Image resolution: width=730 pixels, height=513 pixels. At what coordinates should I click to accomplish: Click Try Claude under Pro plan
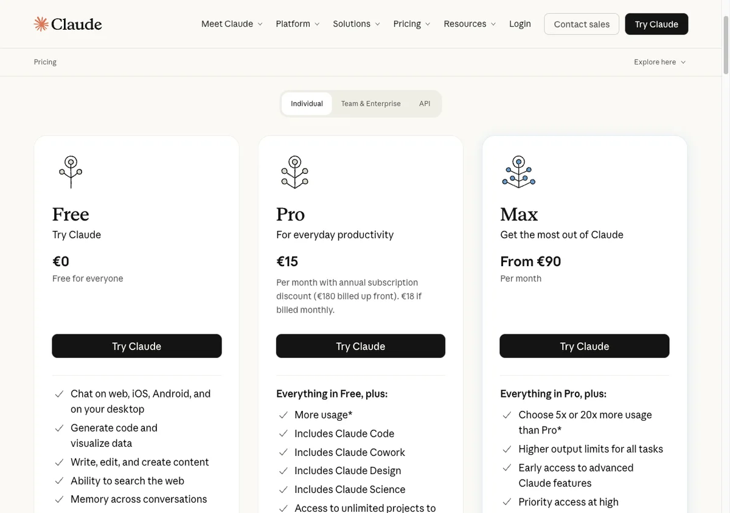pos(361,346)
